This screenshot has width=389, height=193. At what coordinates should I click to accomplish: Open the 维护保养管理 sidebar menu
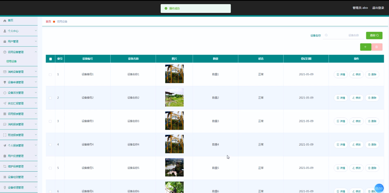pyautogui.click(x=18, y=166)
